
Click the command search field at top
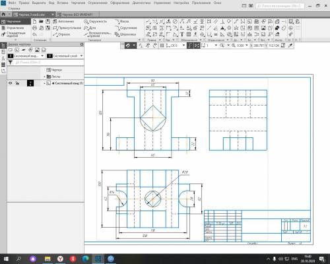click(280, 6)
